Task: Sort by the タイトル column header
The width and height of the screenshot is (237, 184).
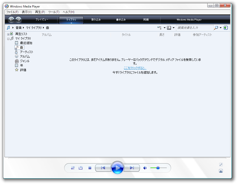Action: (126, 35)
